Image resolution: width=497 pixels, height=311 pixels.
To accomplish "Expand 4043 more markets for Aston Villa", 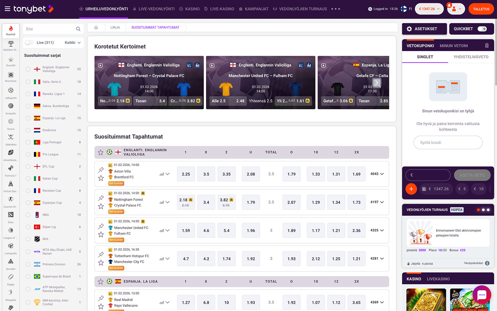I will pyautogui.click(x=377, y=174).
